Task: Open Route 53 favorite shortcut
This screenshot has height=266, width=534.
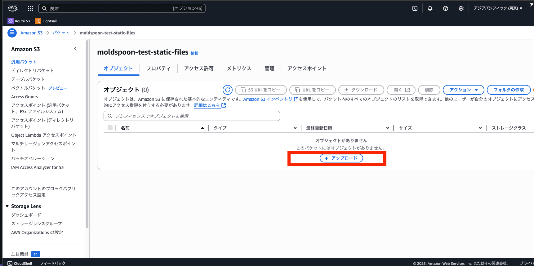Action: 19,21
